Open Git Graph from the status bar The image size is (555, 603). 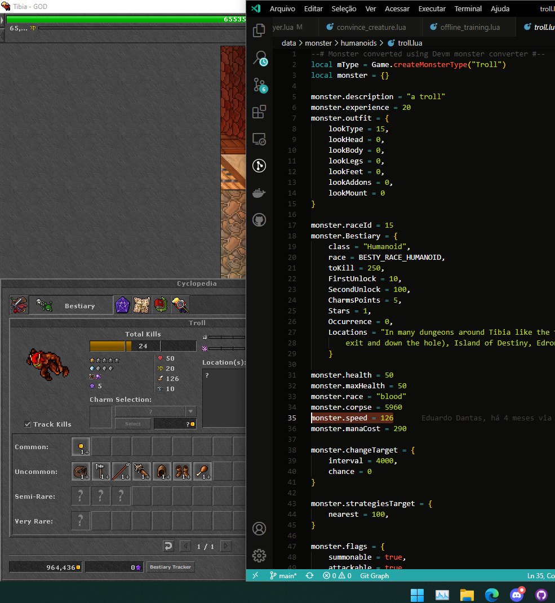[374, 575]
